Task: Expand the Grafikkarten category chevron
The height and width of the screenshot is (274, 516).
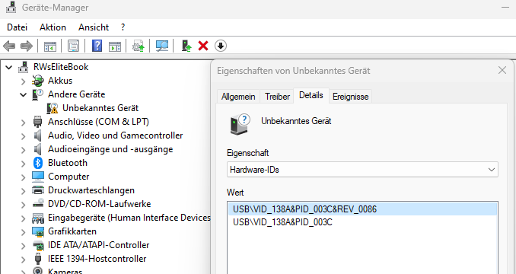Action: (x=23, y=232)
